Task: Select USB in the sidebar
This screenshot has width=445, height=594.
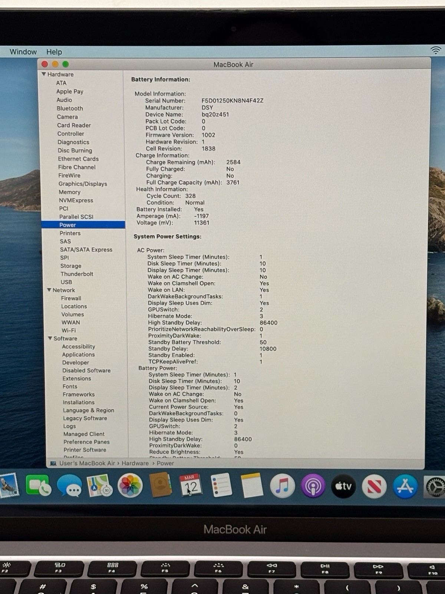Action: tap(66, 282)
